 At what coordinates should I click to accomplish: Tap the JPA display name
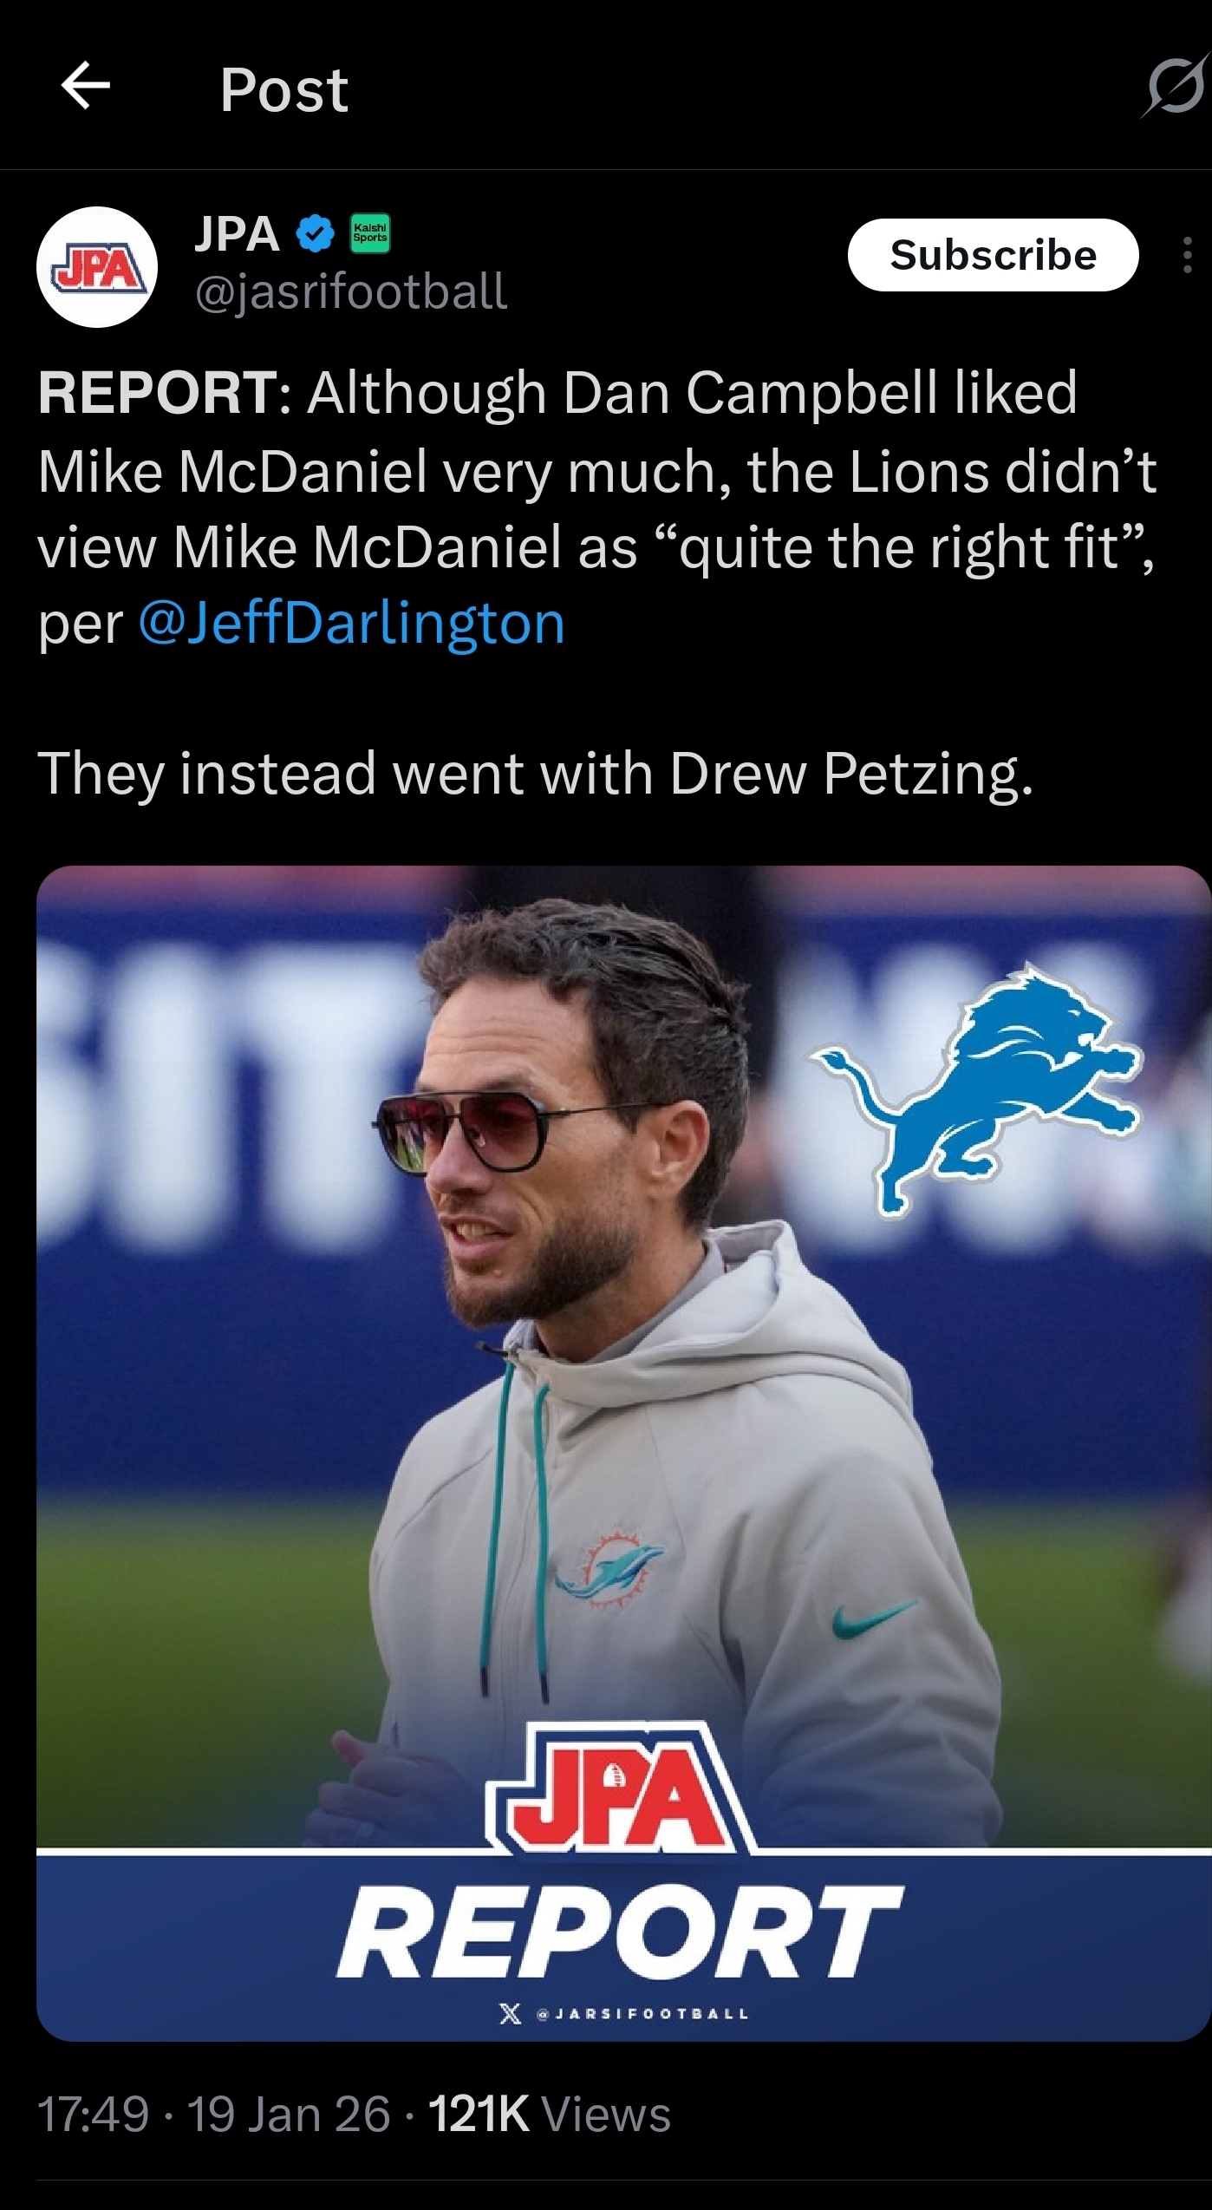coord(237,234)
